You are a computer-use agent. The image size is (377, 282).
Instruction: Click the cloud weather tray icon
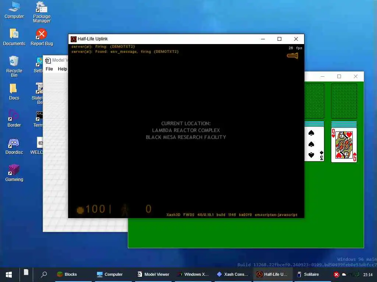coord(344,275)
